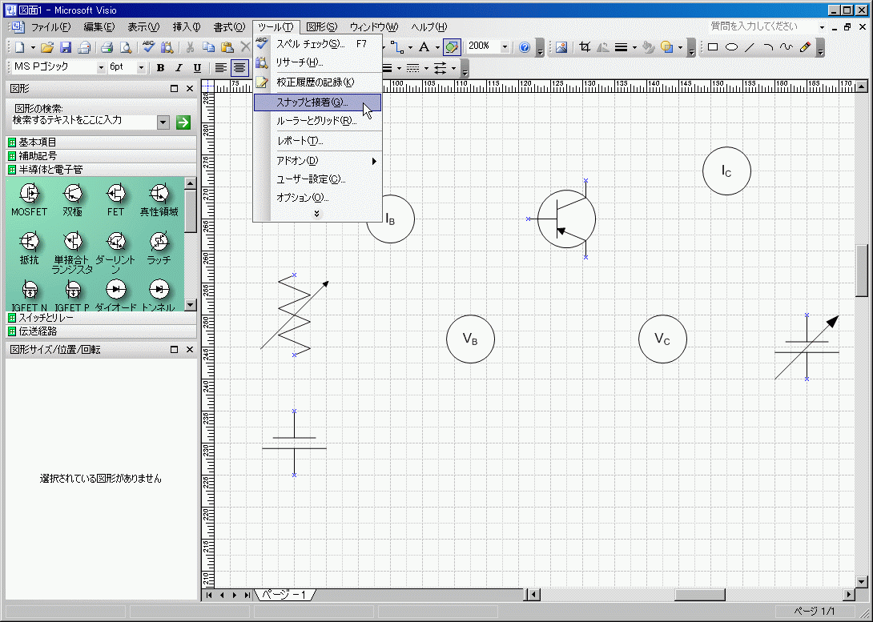
Task: Click the Crop tool icon
Action: point(585,47)
